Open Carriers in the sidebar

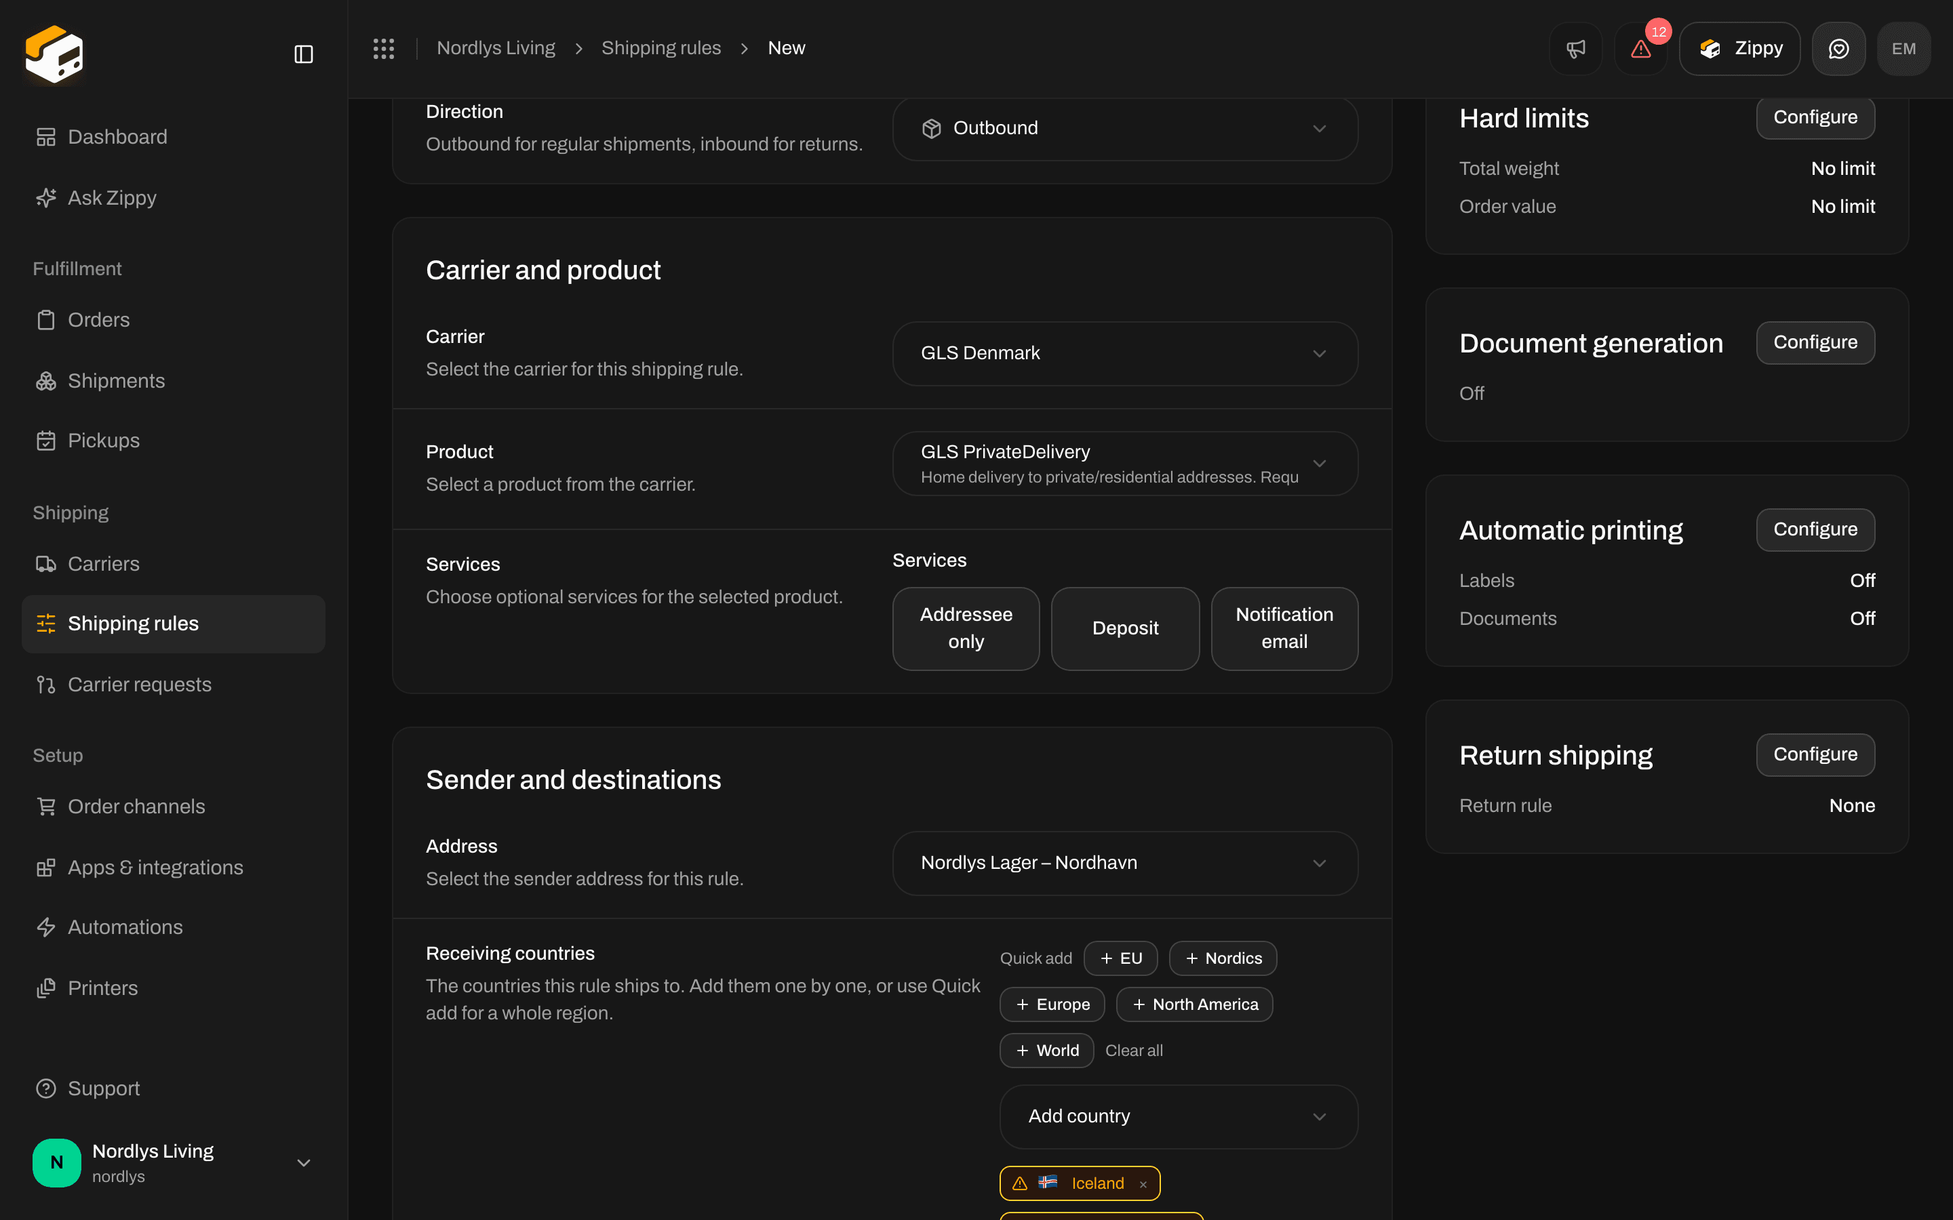174,564
